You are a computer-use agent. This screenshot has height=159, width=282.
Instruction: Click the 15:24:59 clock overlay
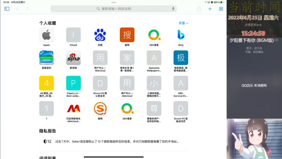[253, 33]
